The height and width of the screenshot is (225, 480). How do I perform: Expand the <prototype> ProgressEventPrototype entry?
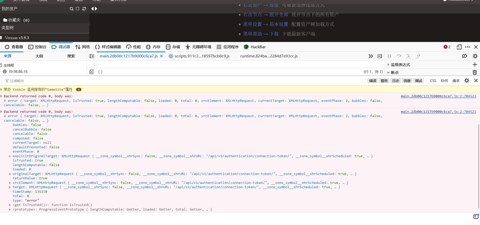coord(10,210)
